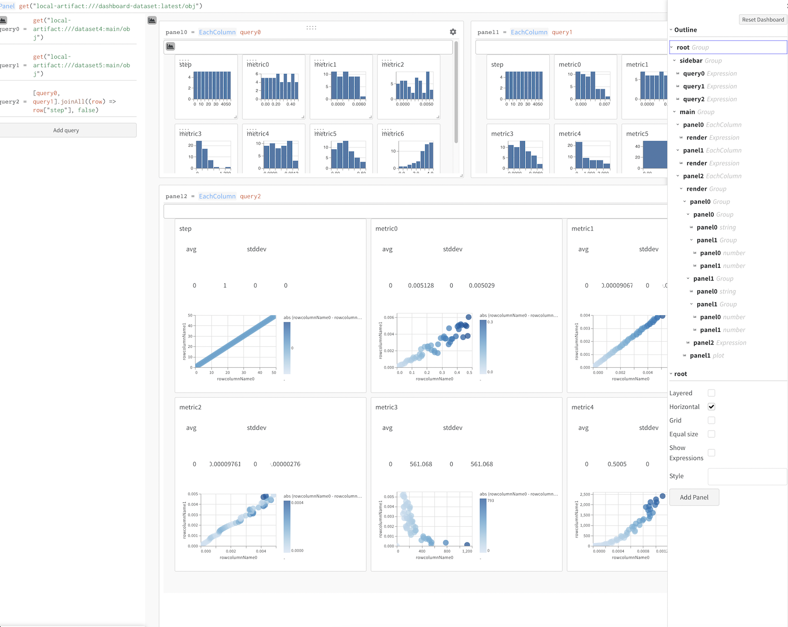The image size is (788, 627).
Task: Click query0 reference in panel0 header
Action: (250, 32)
